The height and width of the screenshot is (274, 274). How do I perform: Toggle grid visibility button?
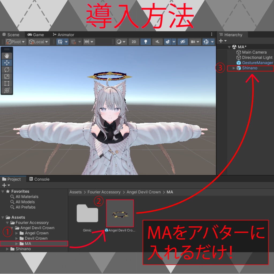click(60, 42)
